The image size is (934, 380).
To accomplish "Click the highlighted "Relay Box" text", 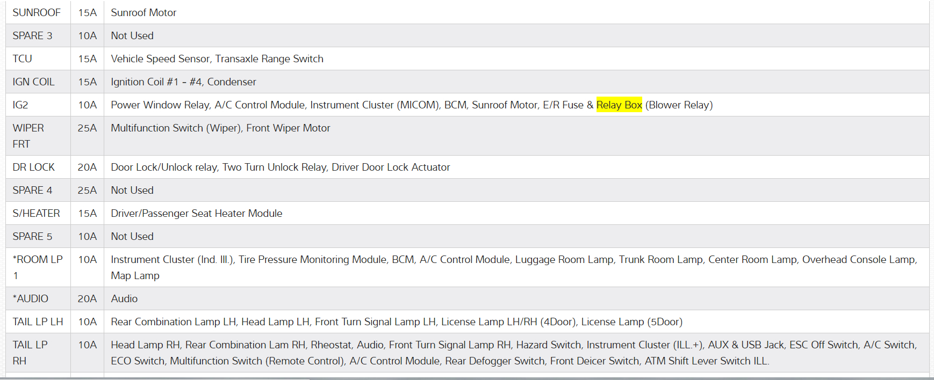I will pyautogui.click(x=619, y=105).
